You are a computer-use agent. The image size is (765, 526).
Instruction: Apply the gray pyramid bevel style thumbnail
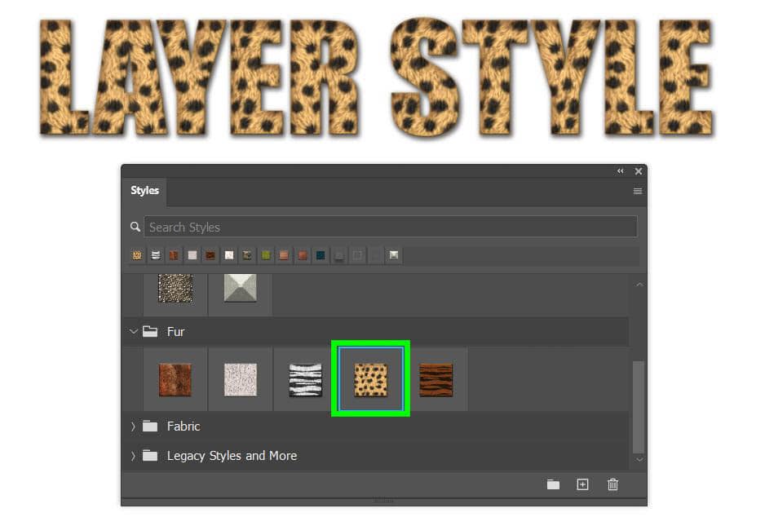pos(241,289)
